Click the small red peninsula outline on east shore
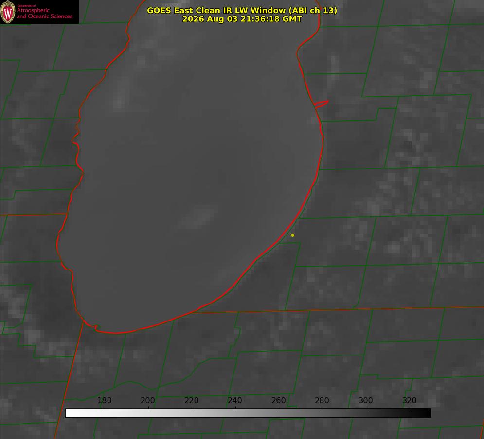 (x=321, y=103)
